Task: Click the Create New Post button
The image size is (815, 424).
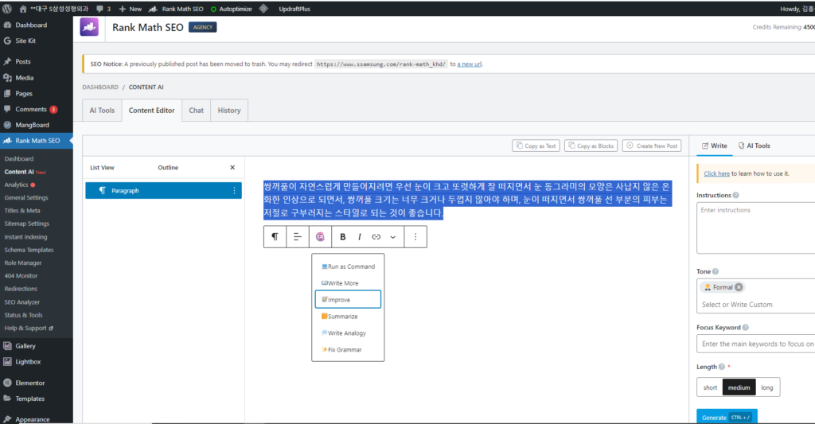Action: coord(652,146)
